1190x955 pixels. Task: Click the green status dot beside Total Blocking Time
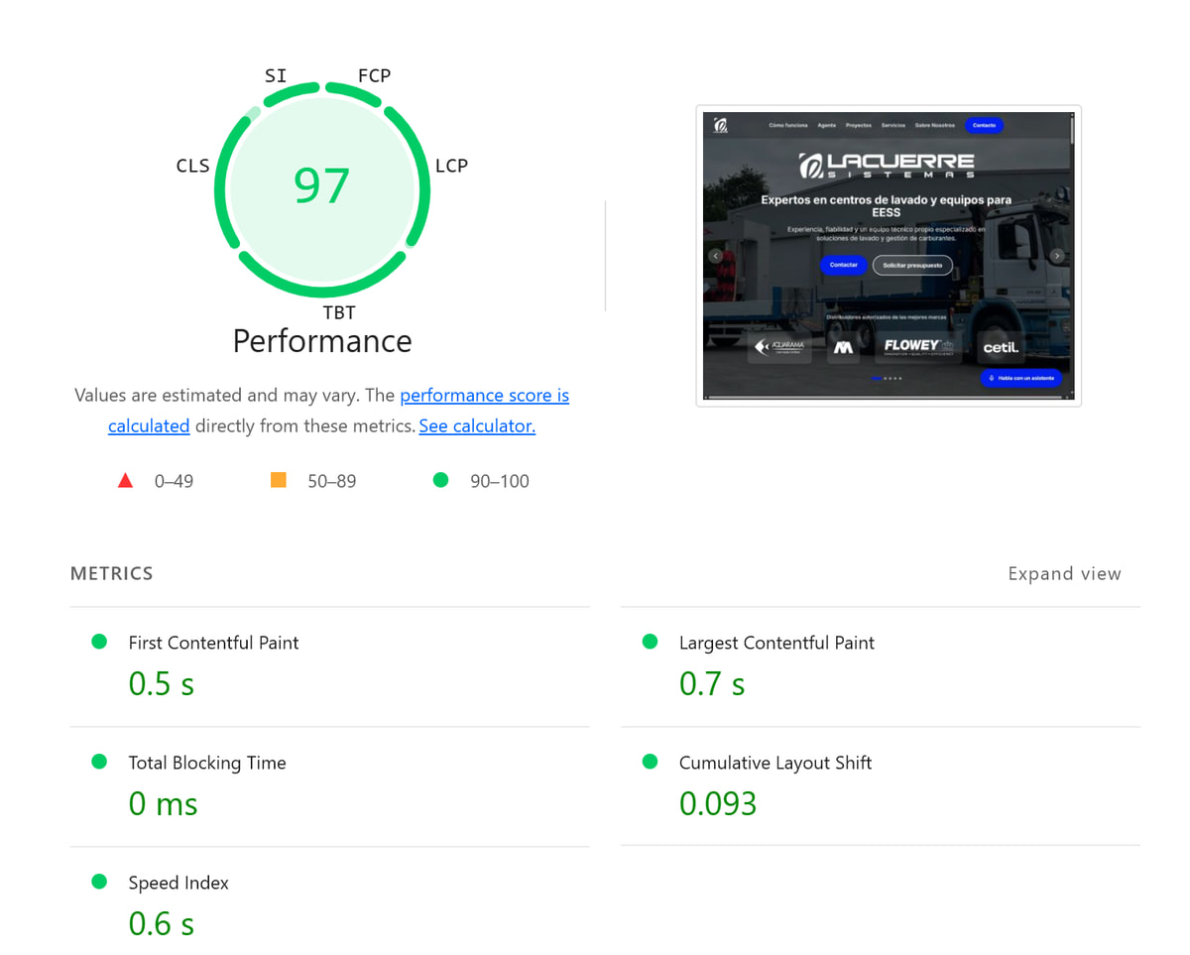pos(98,761)
